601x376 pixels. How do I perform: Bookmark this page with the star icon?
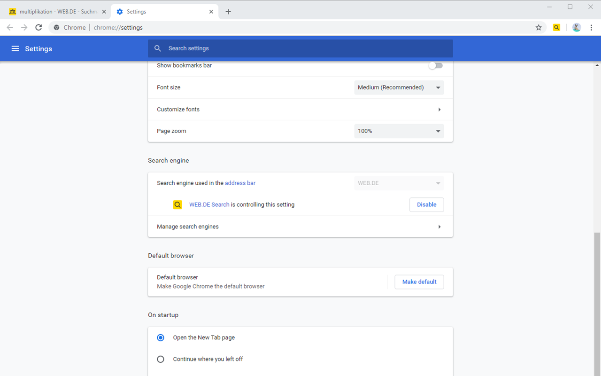point(539,28)
